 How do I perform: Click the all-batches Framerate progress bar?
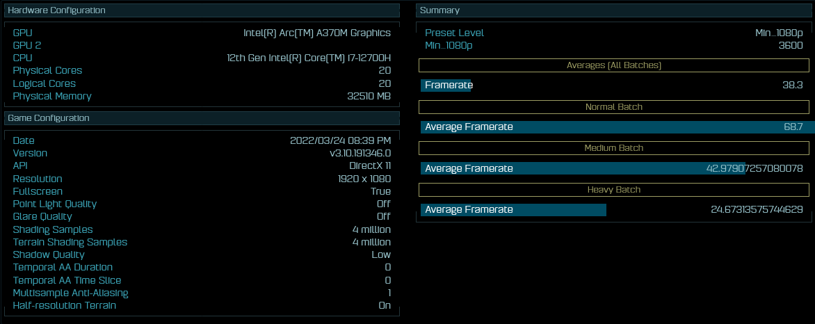point(447,86)
